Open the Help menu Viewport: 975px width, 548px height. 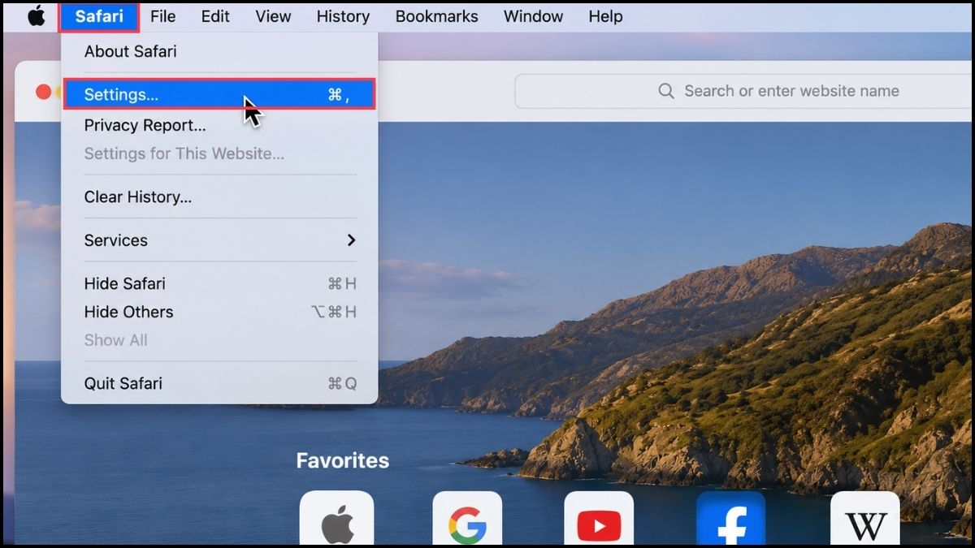[605, 17]
